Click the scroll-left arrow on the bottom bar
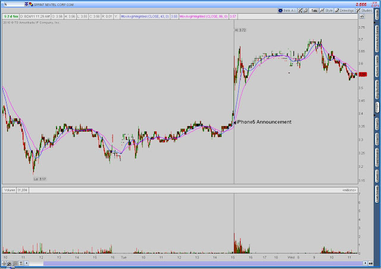 (x=26, y=263)
